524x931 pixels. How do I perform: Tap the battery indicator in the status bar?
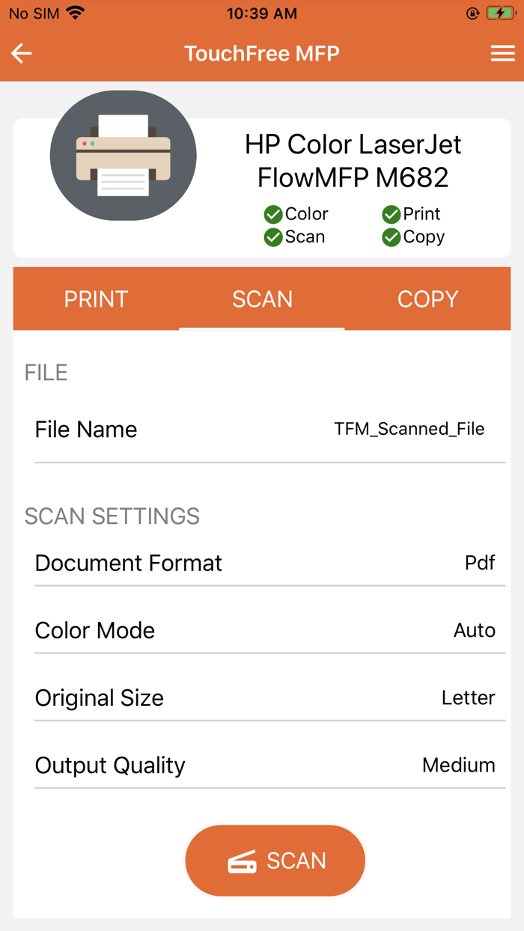(500, 12)
